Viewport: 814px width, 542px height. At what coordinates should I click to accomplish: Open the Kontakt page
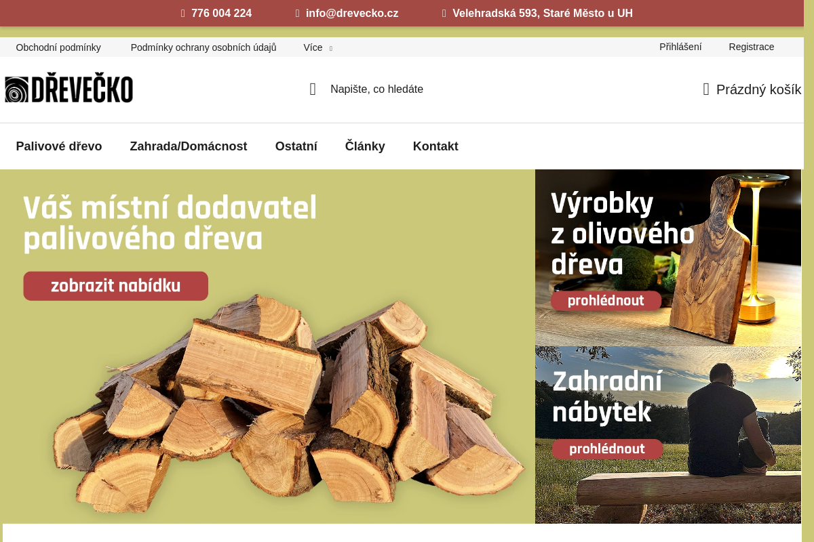[435, 146]
